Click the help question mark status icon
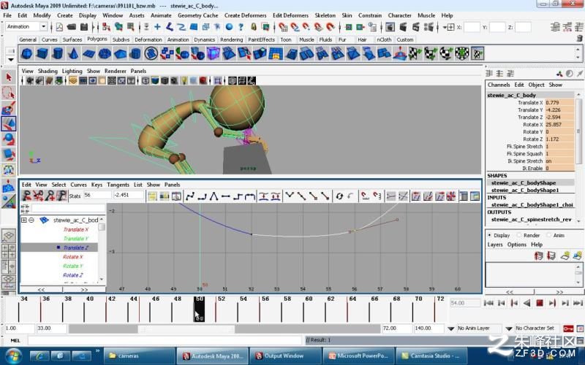 [x=241, y=27]
